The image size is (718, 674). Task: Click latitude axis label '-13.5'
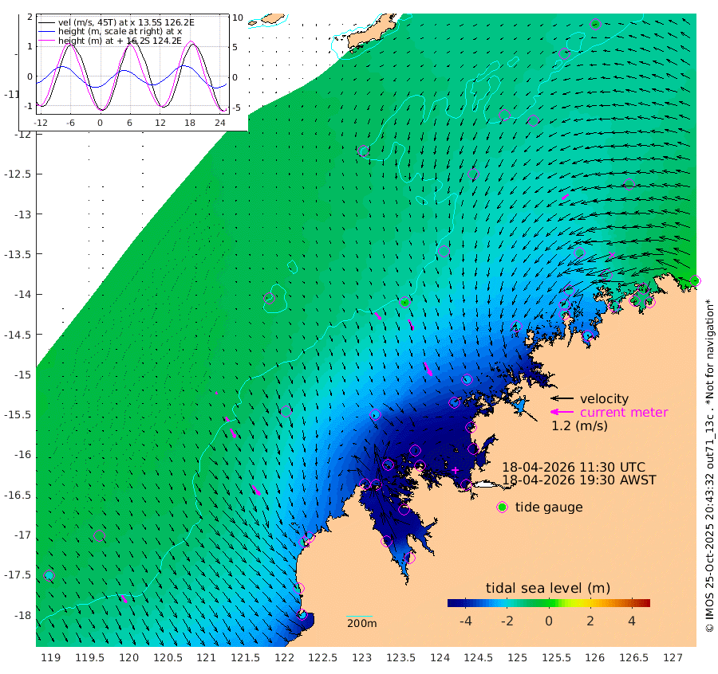[x=17, y=254]
